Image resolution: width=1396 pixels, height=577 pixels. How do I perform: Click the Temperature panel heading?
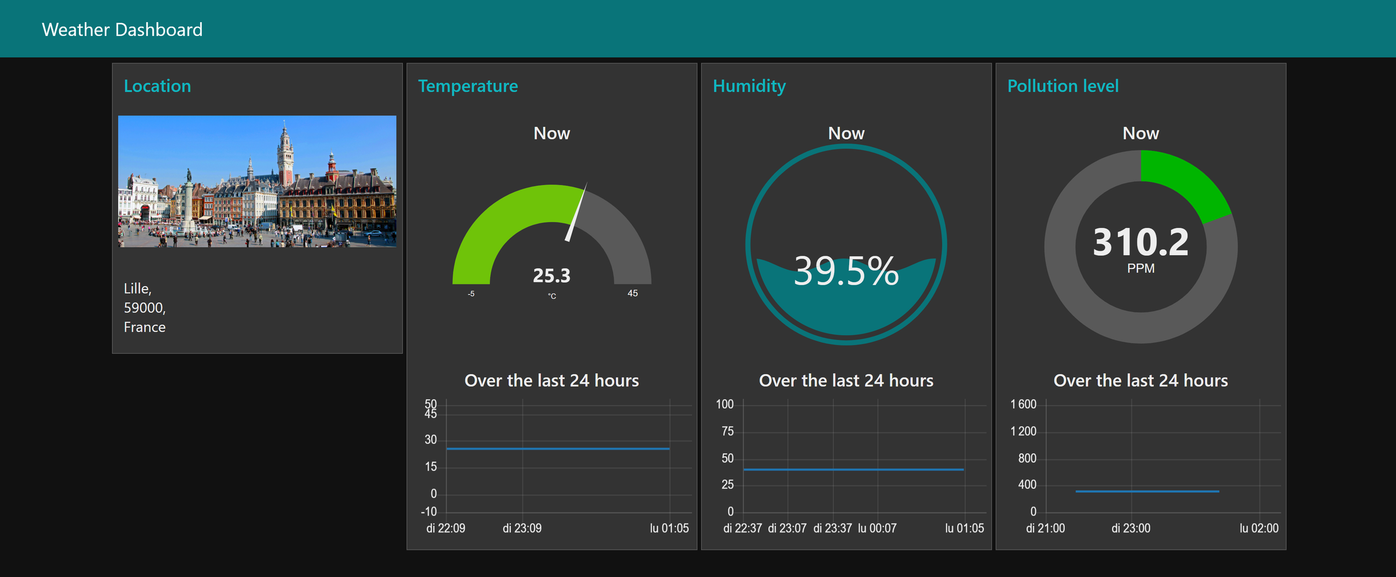pyautogui.click(x=468, y=86)
